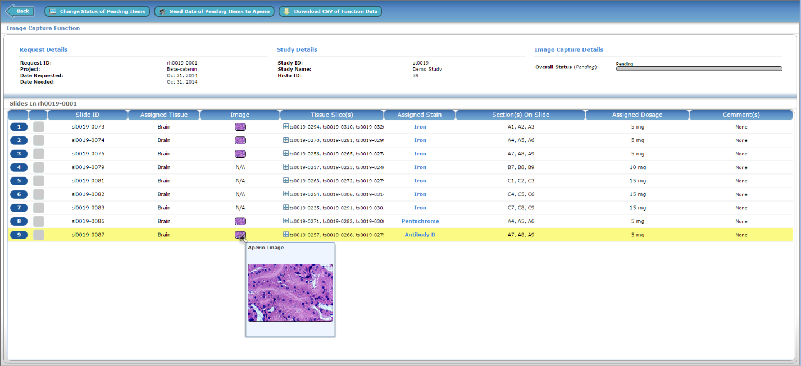
Task: Select the grey checkbox for slide sl0019-0079
Action: [x=39, y=167]
